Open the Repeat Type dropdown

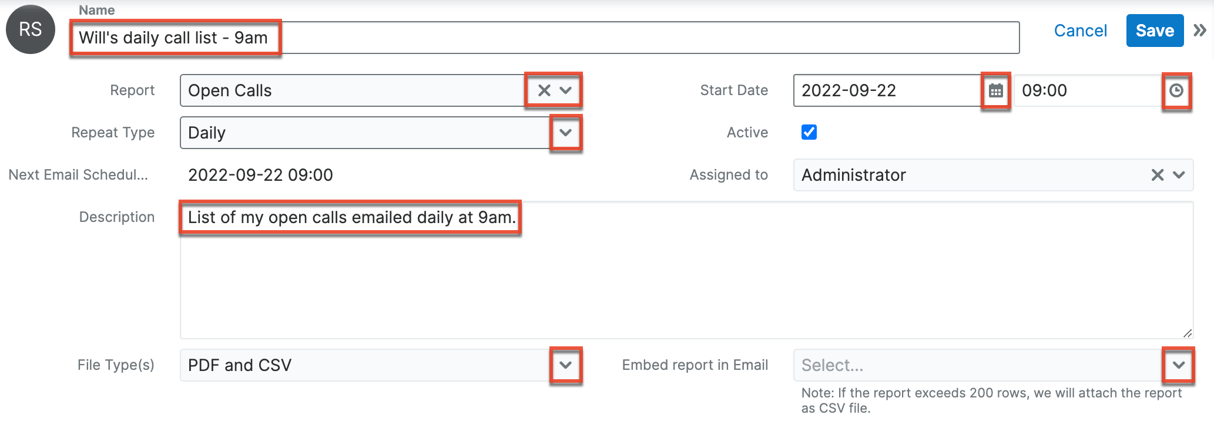coord(565,133)
